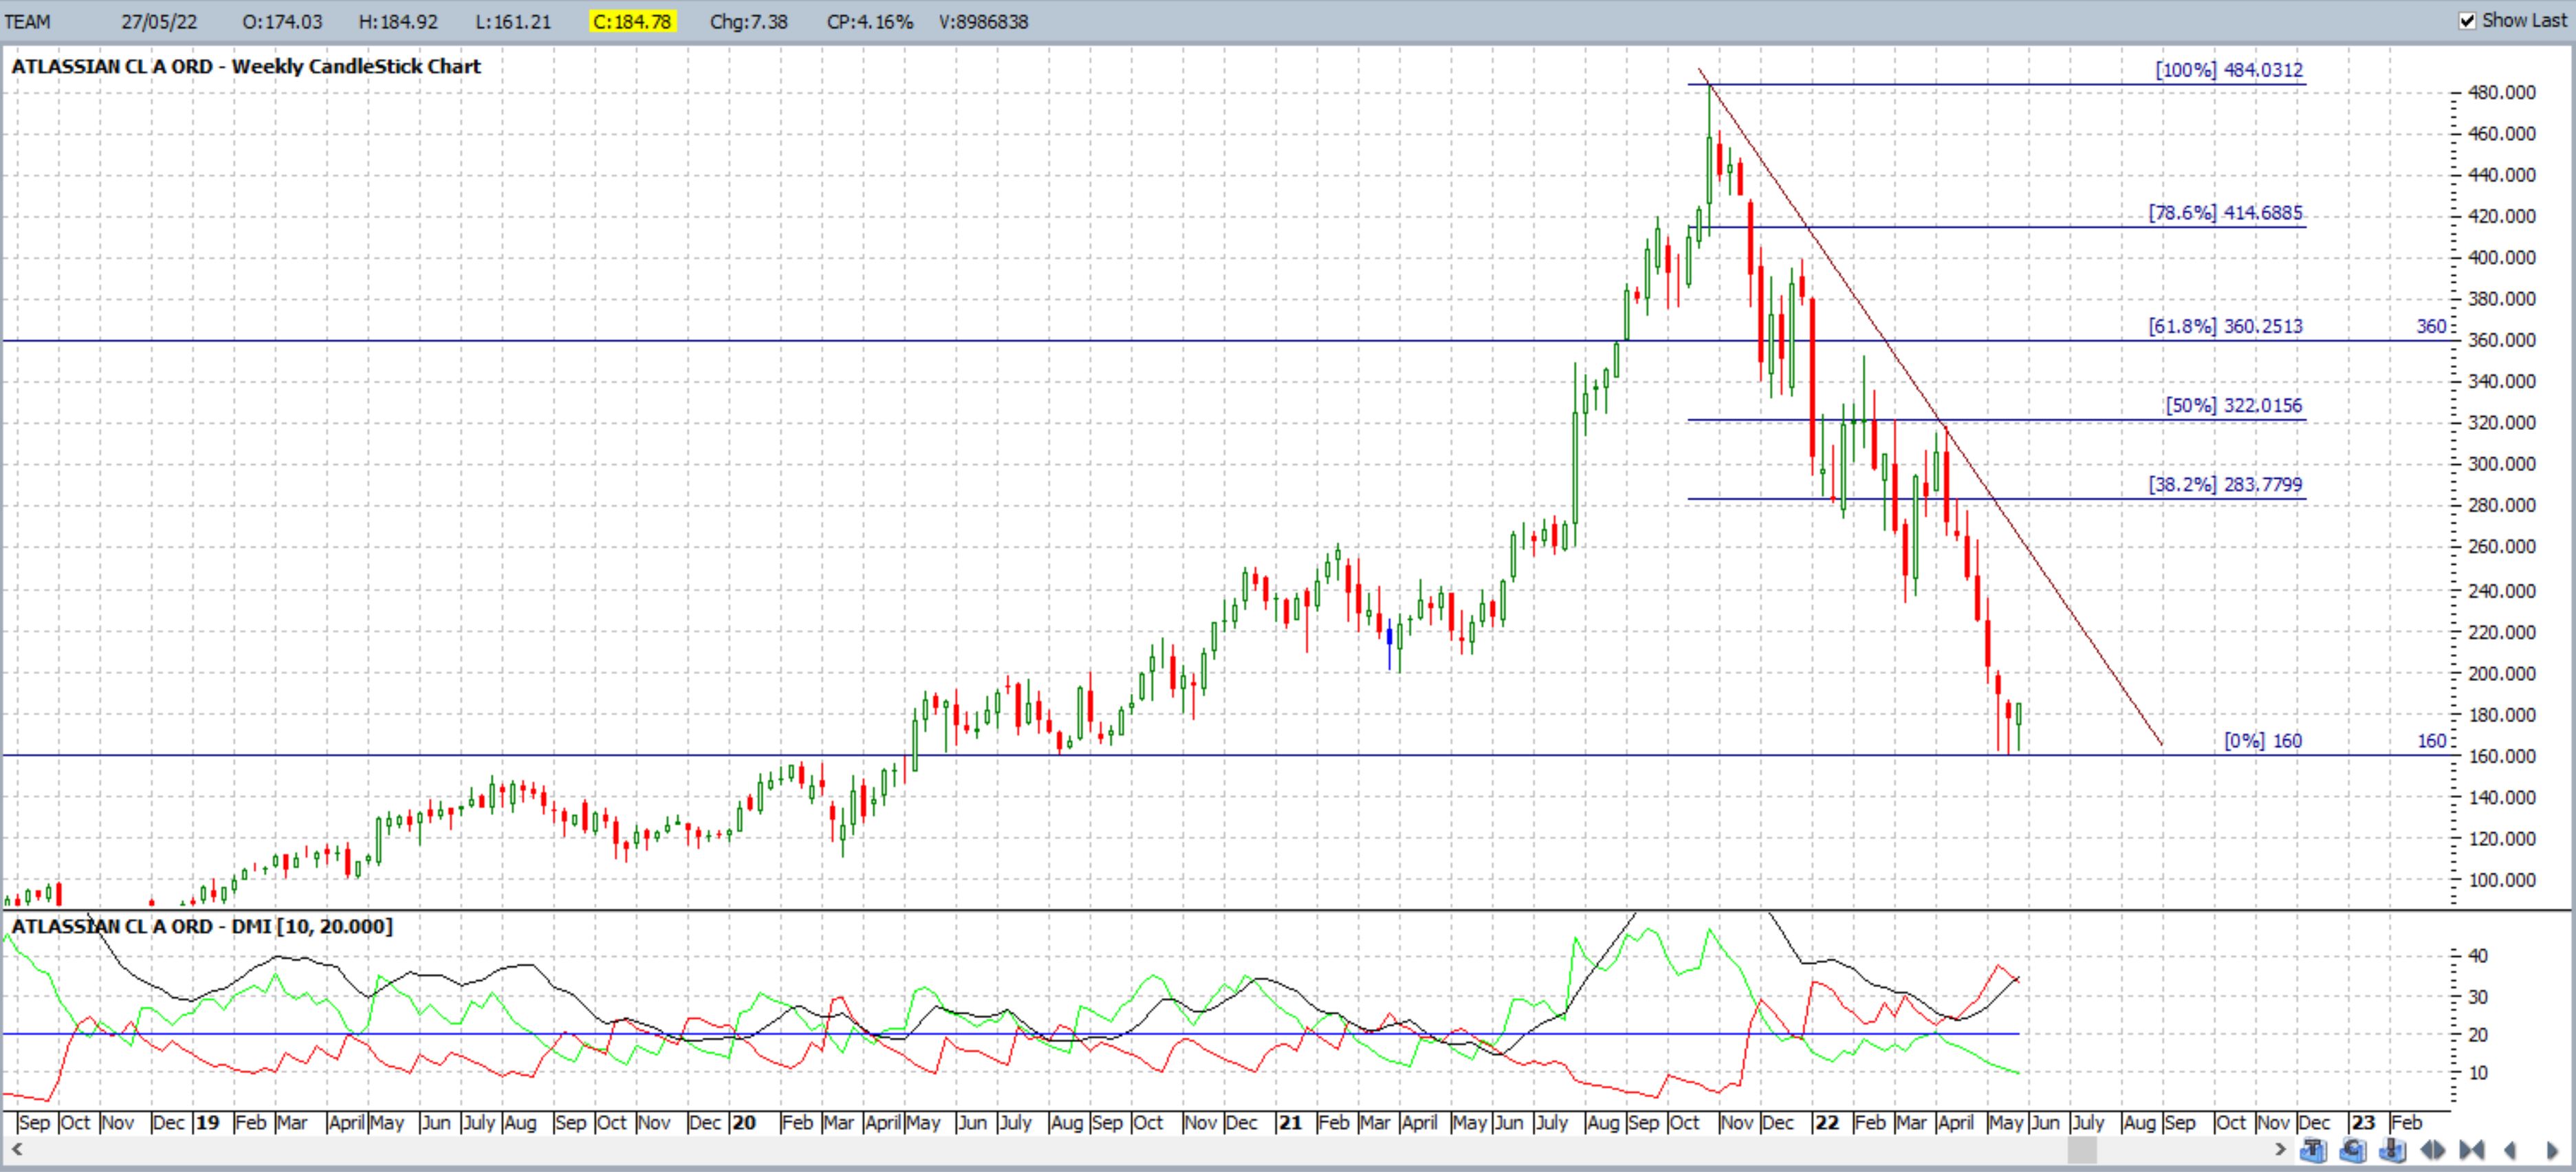The height and width of the screenshot is (1172, 2576).
Task: Click the '20' year label on time axis
Action: point(744,1122)
